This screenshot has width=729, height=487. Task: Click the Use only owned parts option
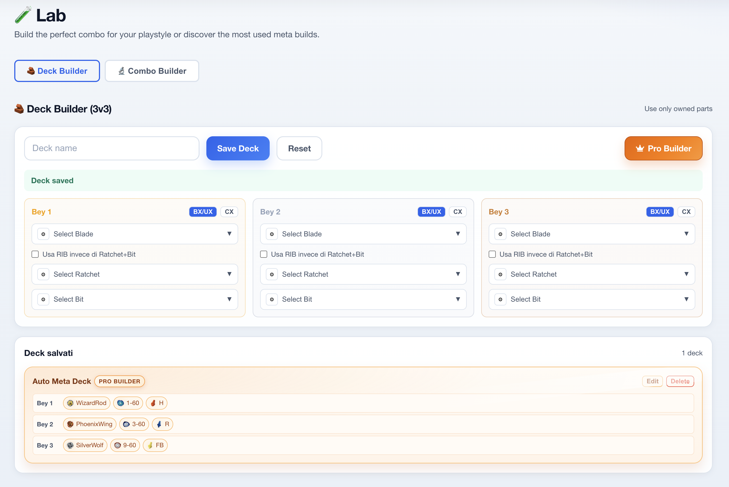[678, 109]
